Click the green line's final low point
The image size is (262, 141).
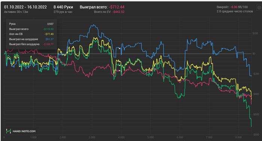pyautogui.click(x=251, y=126)
